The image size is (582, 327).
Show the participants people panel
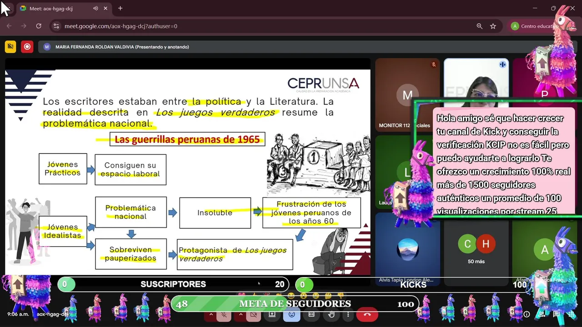(542, 314)
